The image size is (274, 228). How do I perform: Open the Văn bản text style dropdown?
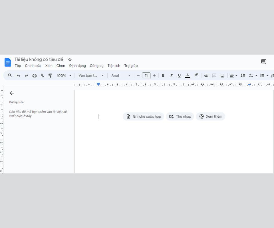point(91,76)
